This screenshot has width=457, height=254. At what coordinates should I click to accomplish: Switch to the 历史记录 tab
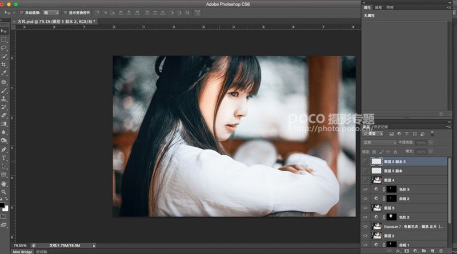click(x=381, y=127)
